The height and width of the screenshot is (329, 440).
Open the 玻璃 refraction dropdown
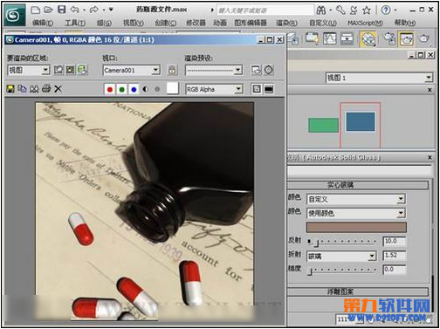pyautogui.click(x=341, y=257)
